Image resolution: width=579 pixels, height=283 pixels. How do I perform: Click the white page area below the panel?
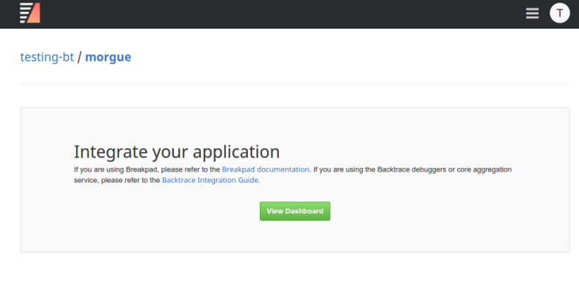pyautogui.click(x=295, y=268)
